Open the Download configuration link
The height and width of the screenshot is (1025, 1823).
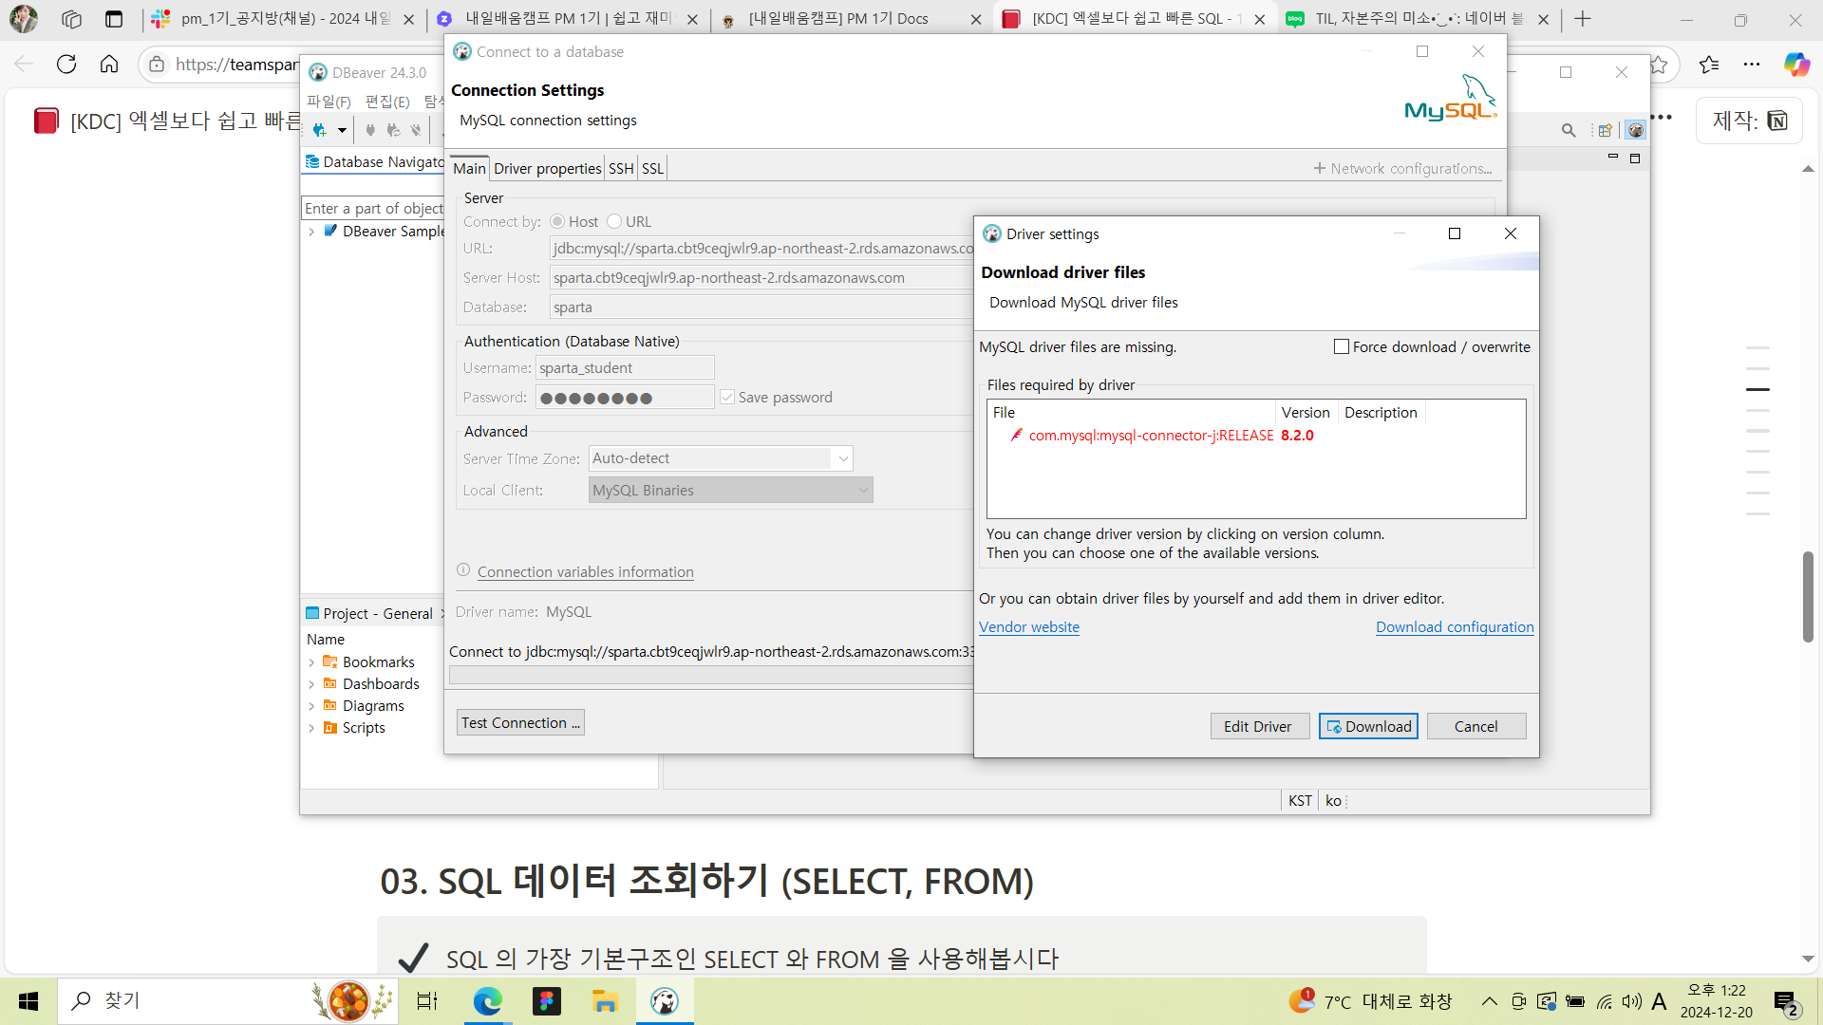pos(1455,627)
